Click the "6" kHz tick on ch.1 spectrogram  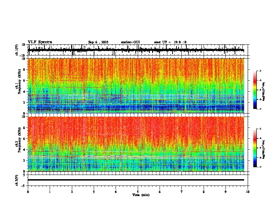[24, 80]
